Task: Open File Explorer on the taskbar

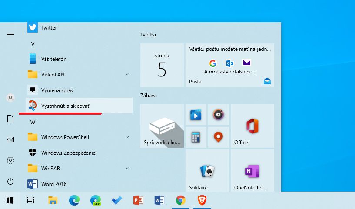Action: pos(53,200)
